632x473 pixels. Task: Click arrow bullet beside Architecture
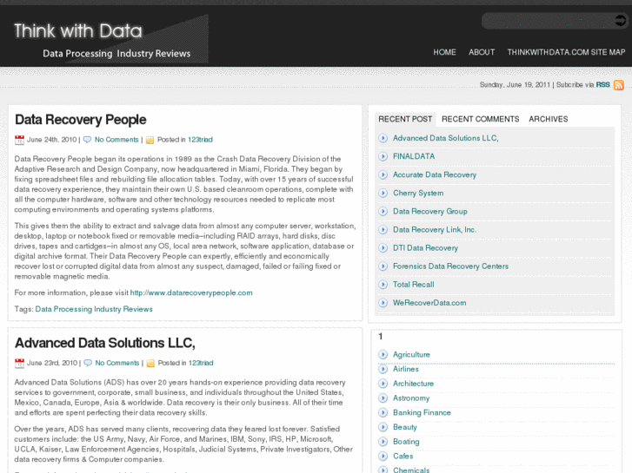(x=383, y=384)
